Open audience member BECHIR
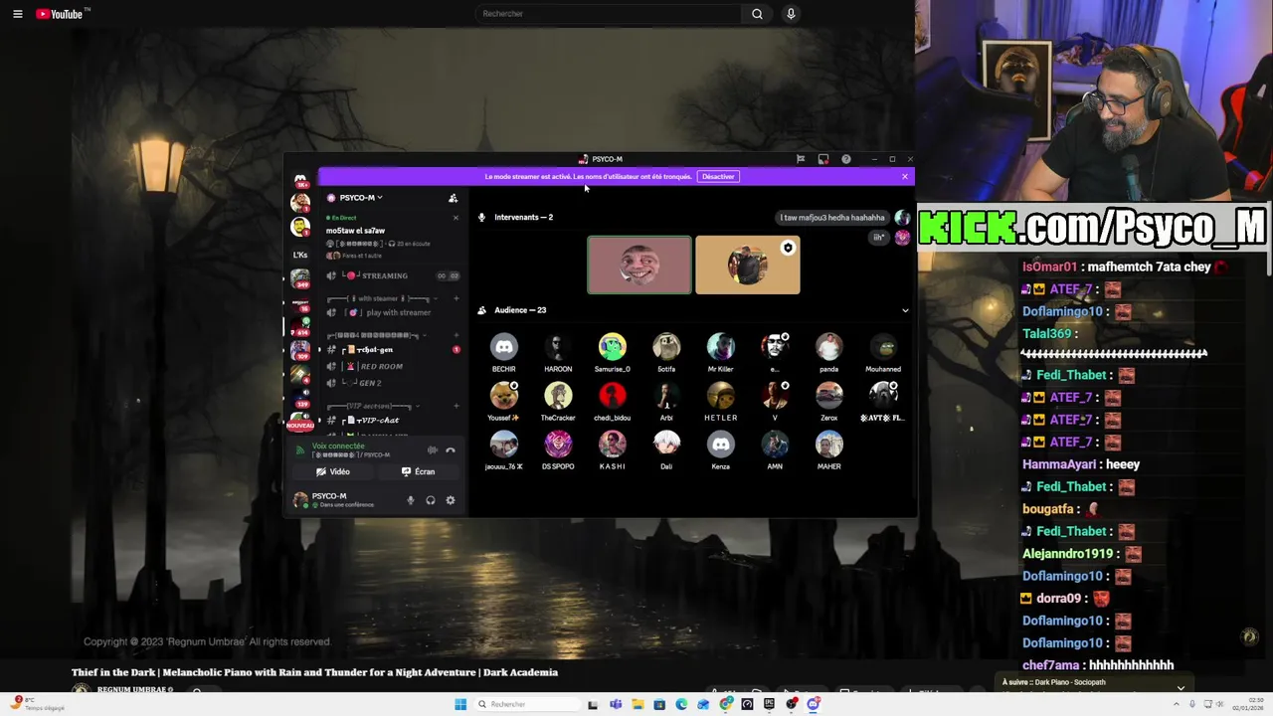Viewport: 1273px width, 716px height. click(504, 352)
